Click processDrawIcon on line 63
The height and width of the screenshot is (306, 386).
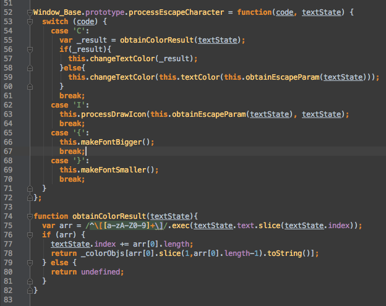113,114
